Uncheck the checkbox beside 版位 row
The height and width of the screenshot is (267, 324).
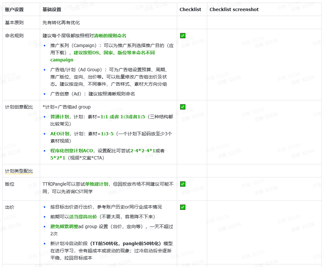[x=182, y=184]
